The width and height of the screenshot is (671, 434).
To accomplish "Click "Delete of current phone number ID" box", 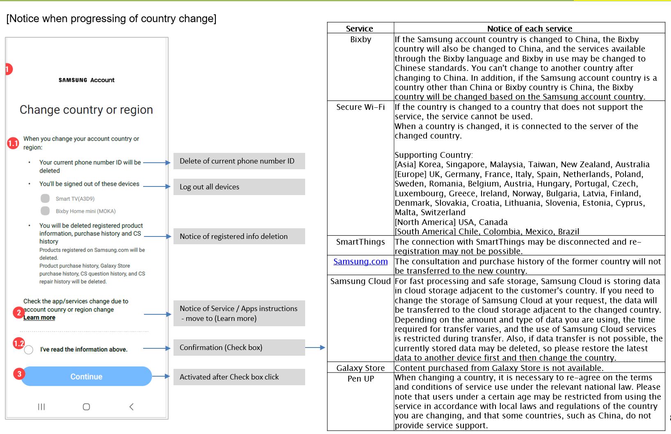I will click(239, 161).
